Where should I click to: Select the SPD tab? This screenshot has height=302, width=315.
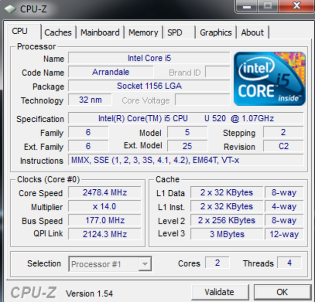179,32
